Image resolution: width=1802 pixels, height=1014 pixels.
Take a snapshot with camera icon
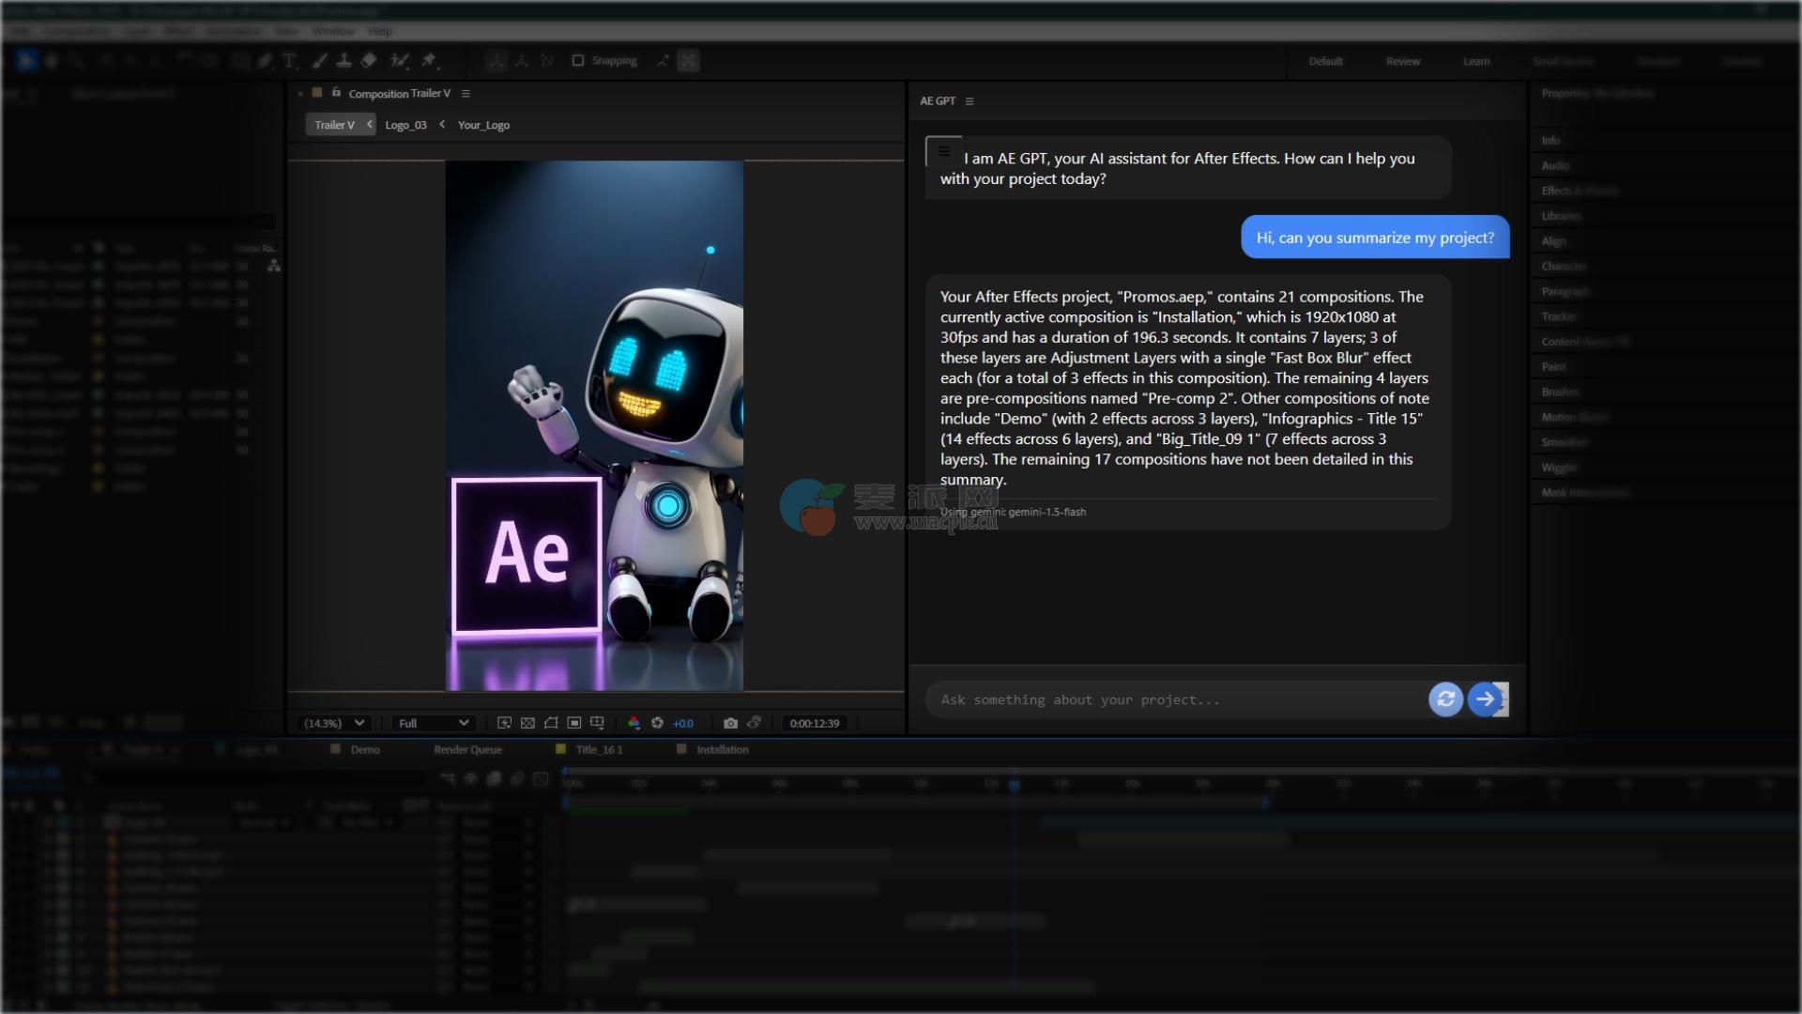pos(730,723)
